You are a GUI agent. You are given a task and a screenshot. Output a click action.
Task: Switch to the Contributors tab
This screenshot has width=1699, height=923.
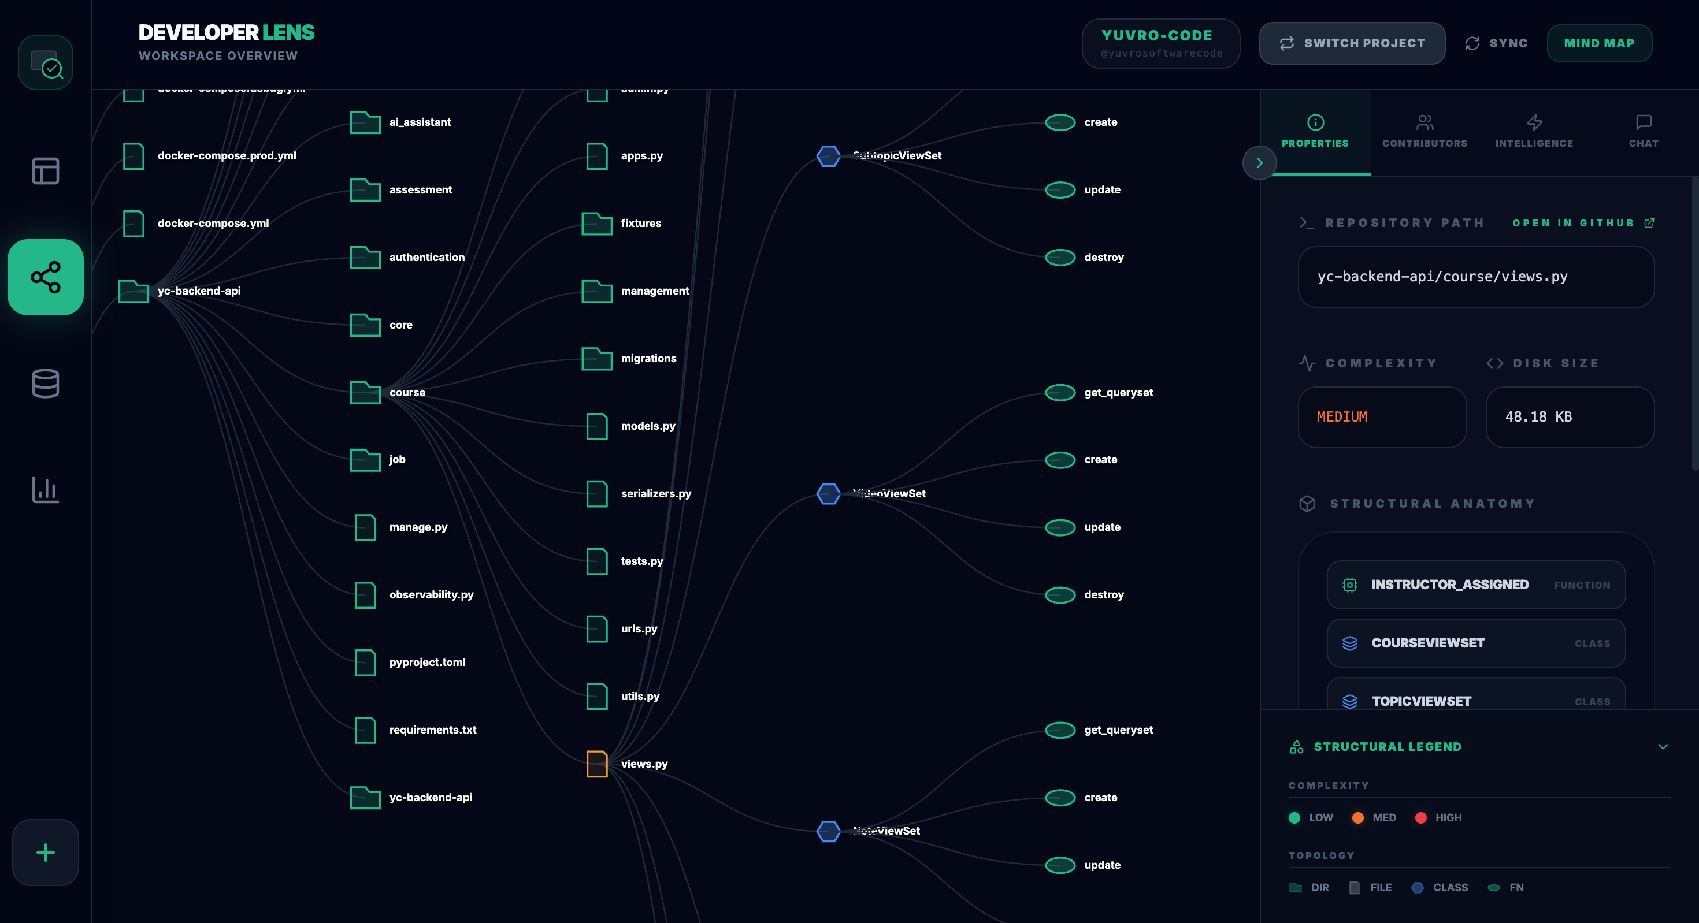(x=1425, y=132)
